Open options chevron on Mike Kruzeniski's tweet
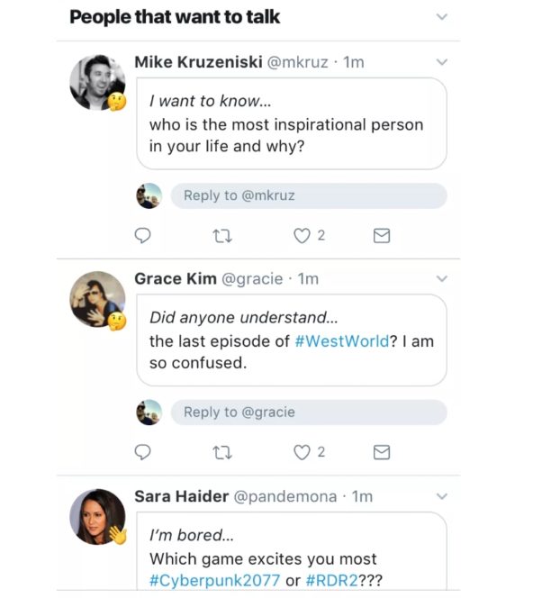This screenshot has height=598, width=551. click(x=441, y=62)
